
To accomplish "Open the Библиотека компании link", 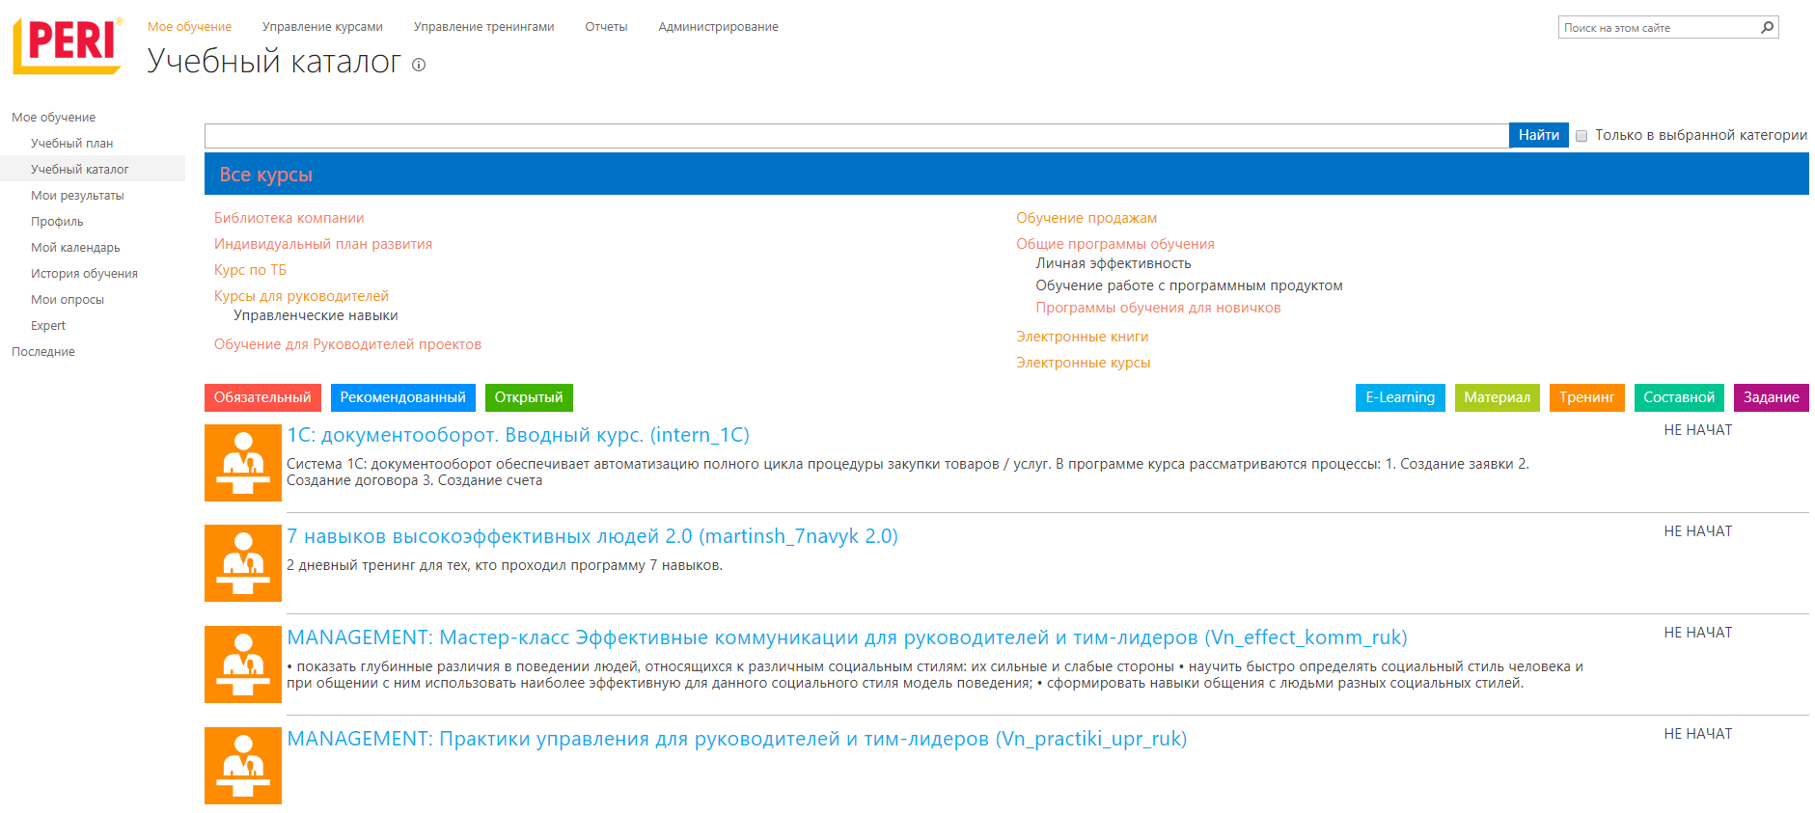I will pyautogui.click(x=289, y=218).
